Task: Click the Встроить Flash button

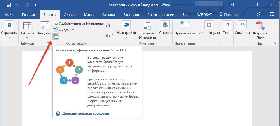Action: pos(260,31)
